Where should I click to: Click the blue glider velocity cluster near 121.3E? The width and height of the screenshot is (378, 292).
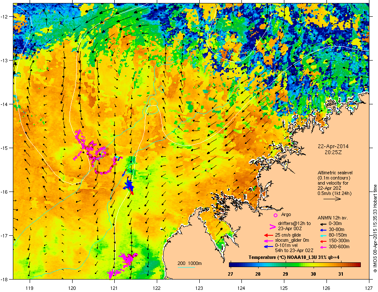(128, 185)
